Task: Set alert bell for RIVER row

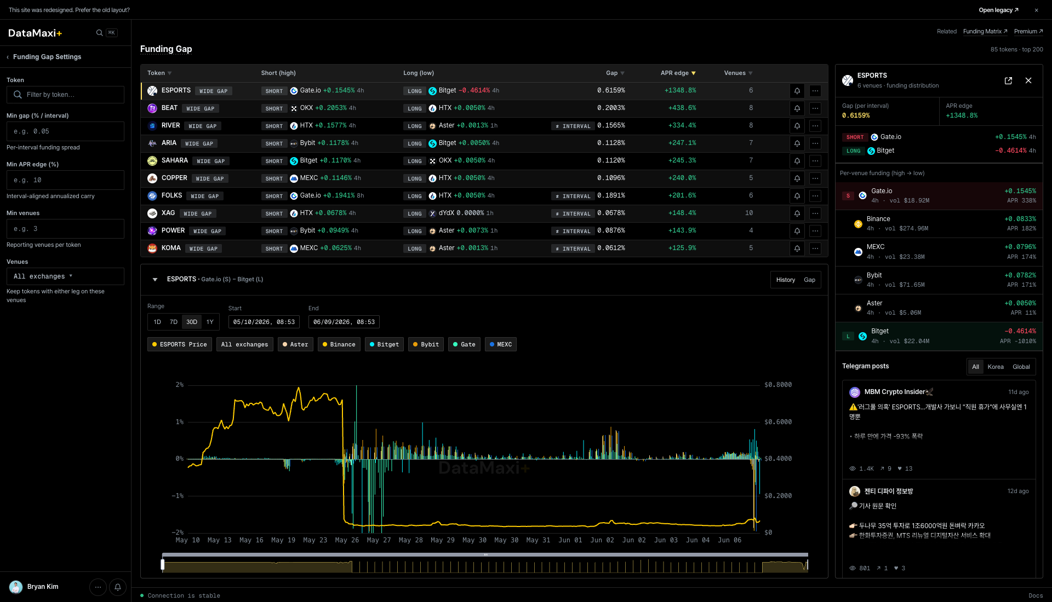Action: [x=797, y=126]
